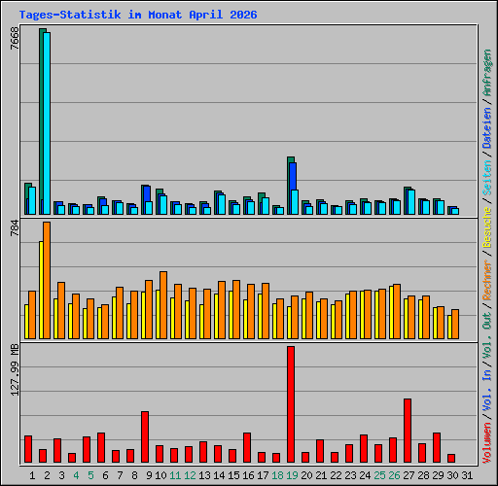This screenshot has height=486, width=498.
Task: Click the 'Anfragen' legend label
Action: coord(487,73)
